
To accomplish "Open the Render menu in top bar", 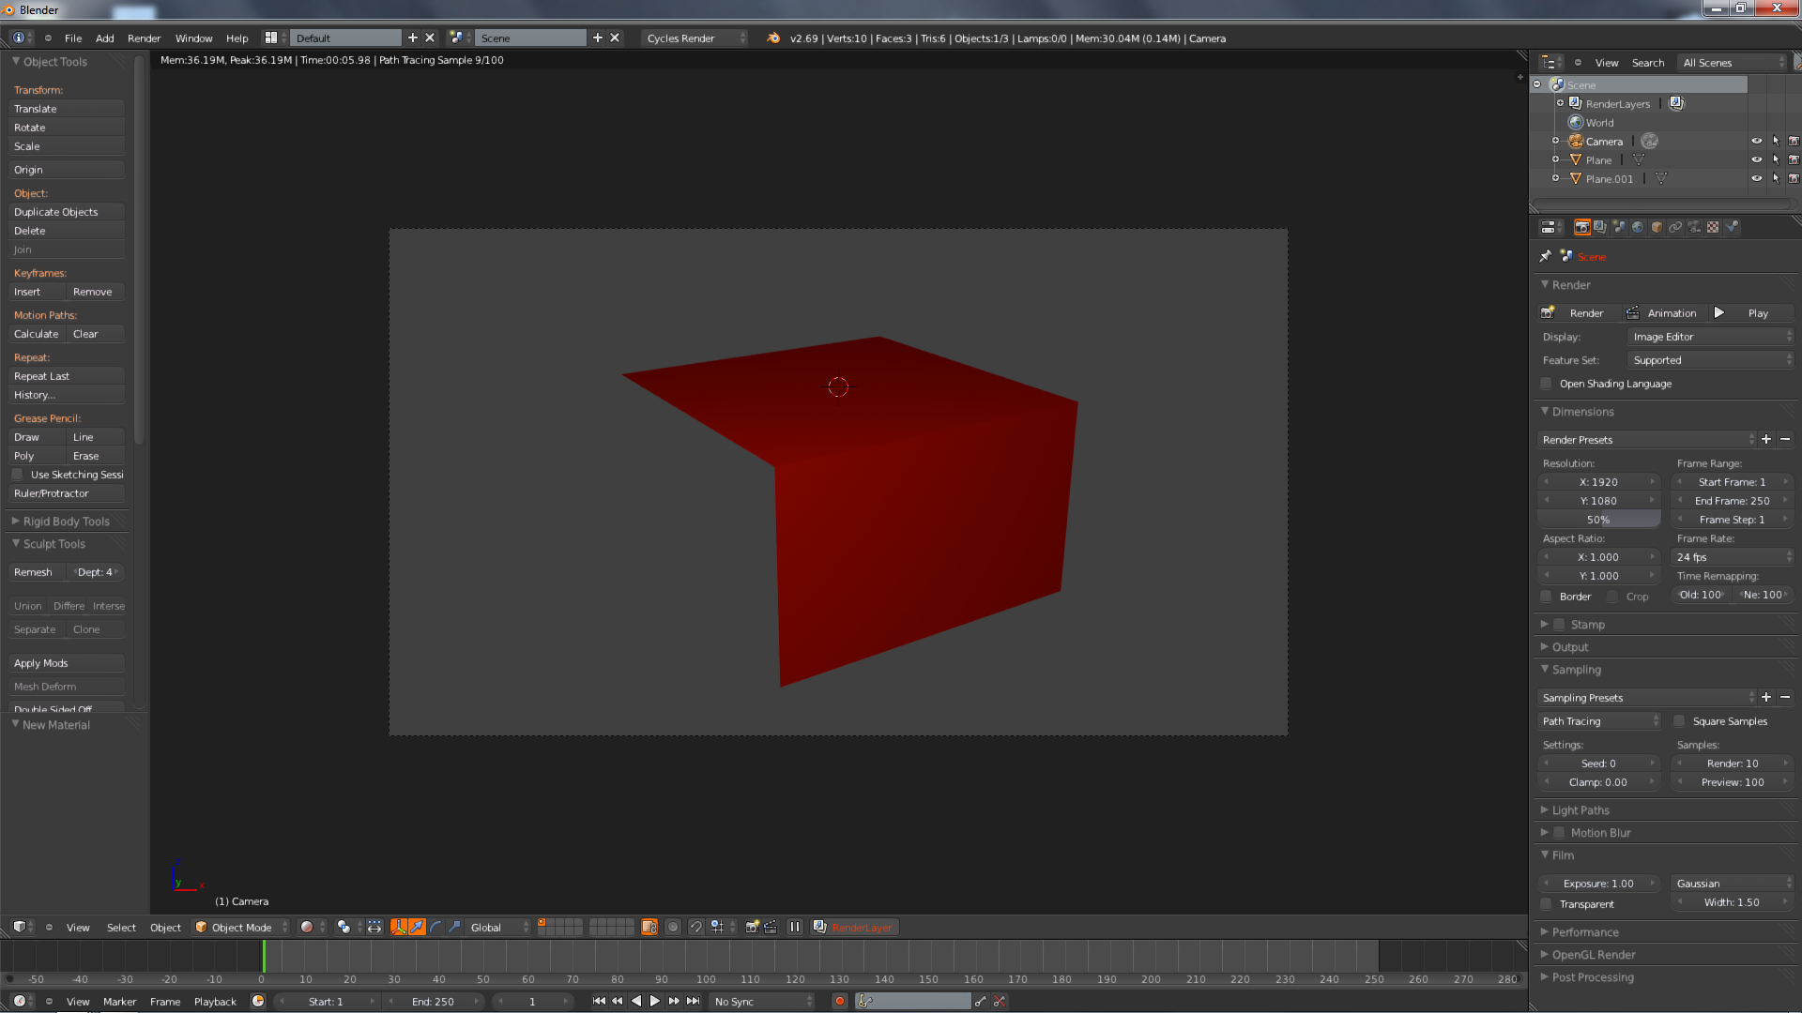I will [x=144, y=38].
